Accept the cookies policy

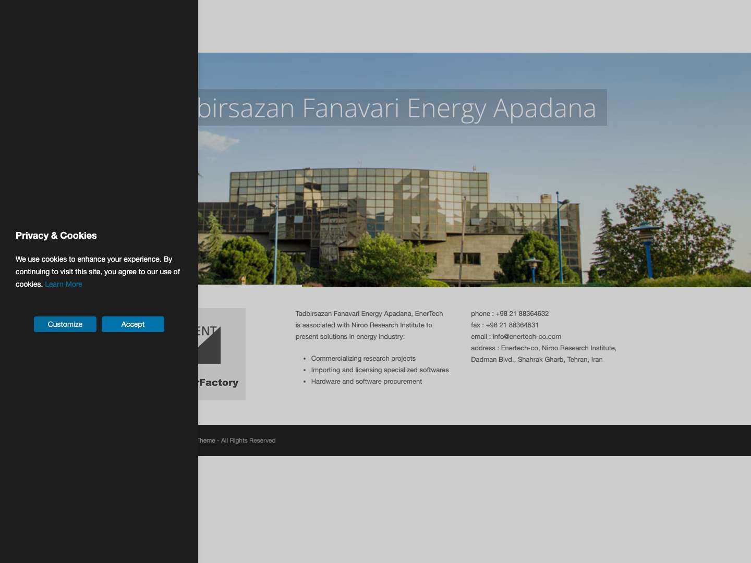(133, 324)
